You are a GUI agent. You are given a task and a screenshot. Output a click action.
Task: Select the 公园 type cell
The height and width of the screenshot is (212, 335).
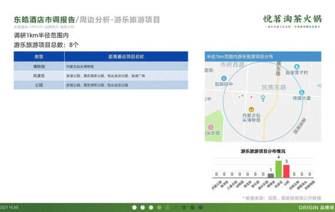point(39,85)
